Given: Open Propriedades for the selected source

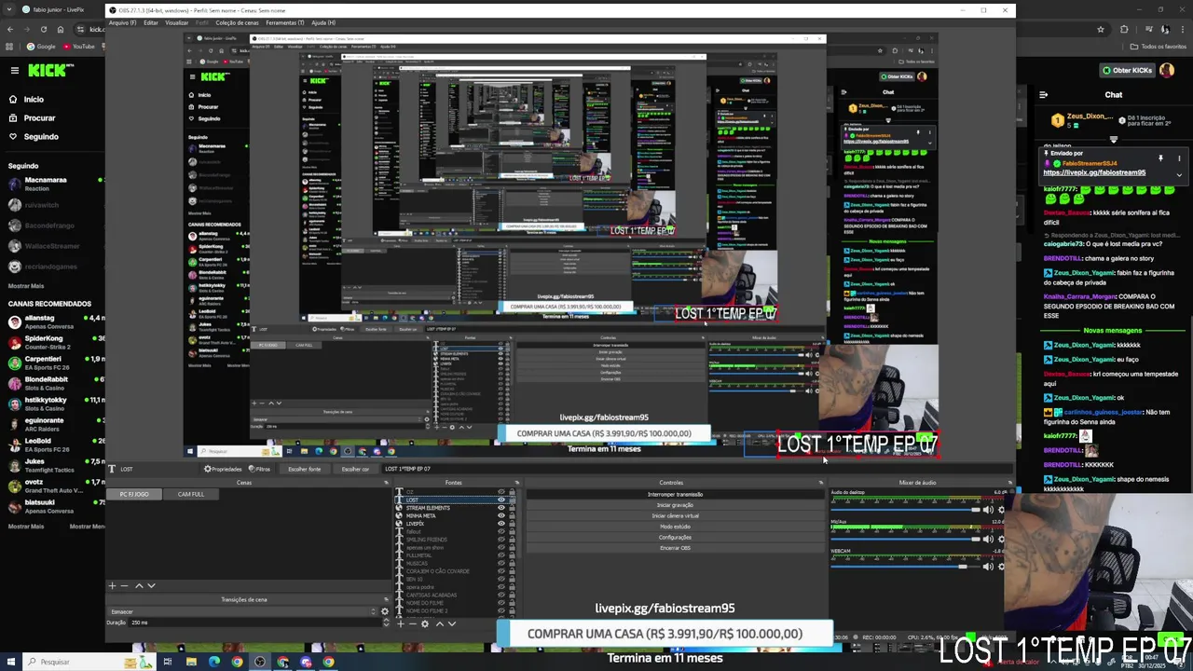Looking at the screenshot, I should [x=223, y=469].
